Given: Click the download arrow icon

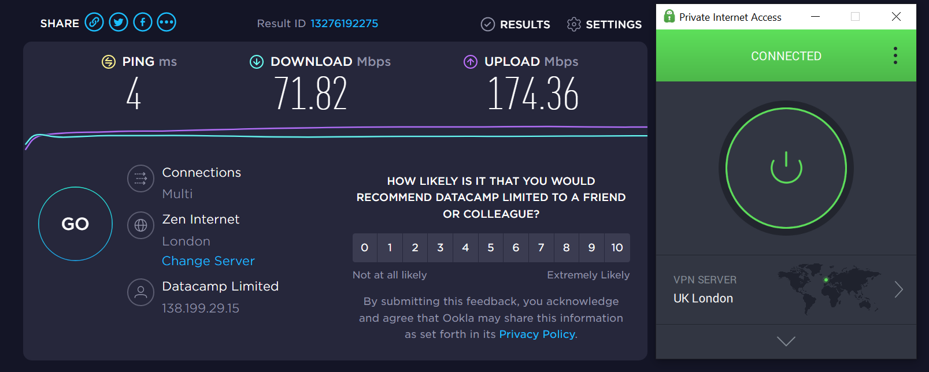Looking at the screenshot, I should click(x=257, y=62).
